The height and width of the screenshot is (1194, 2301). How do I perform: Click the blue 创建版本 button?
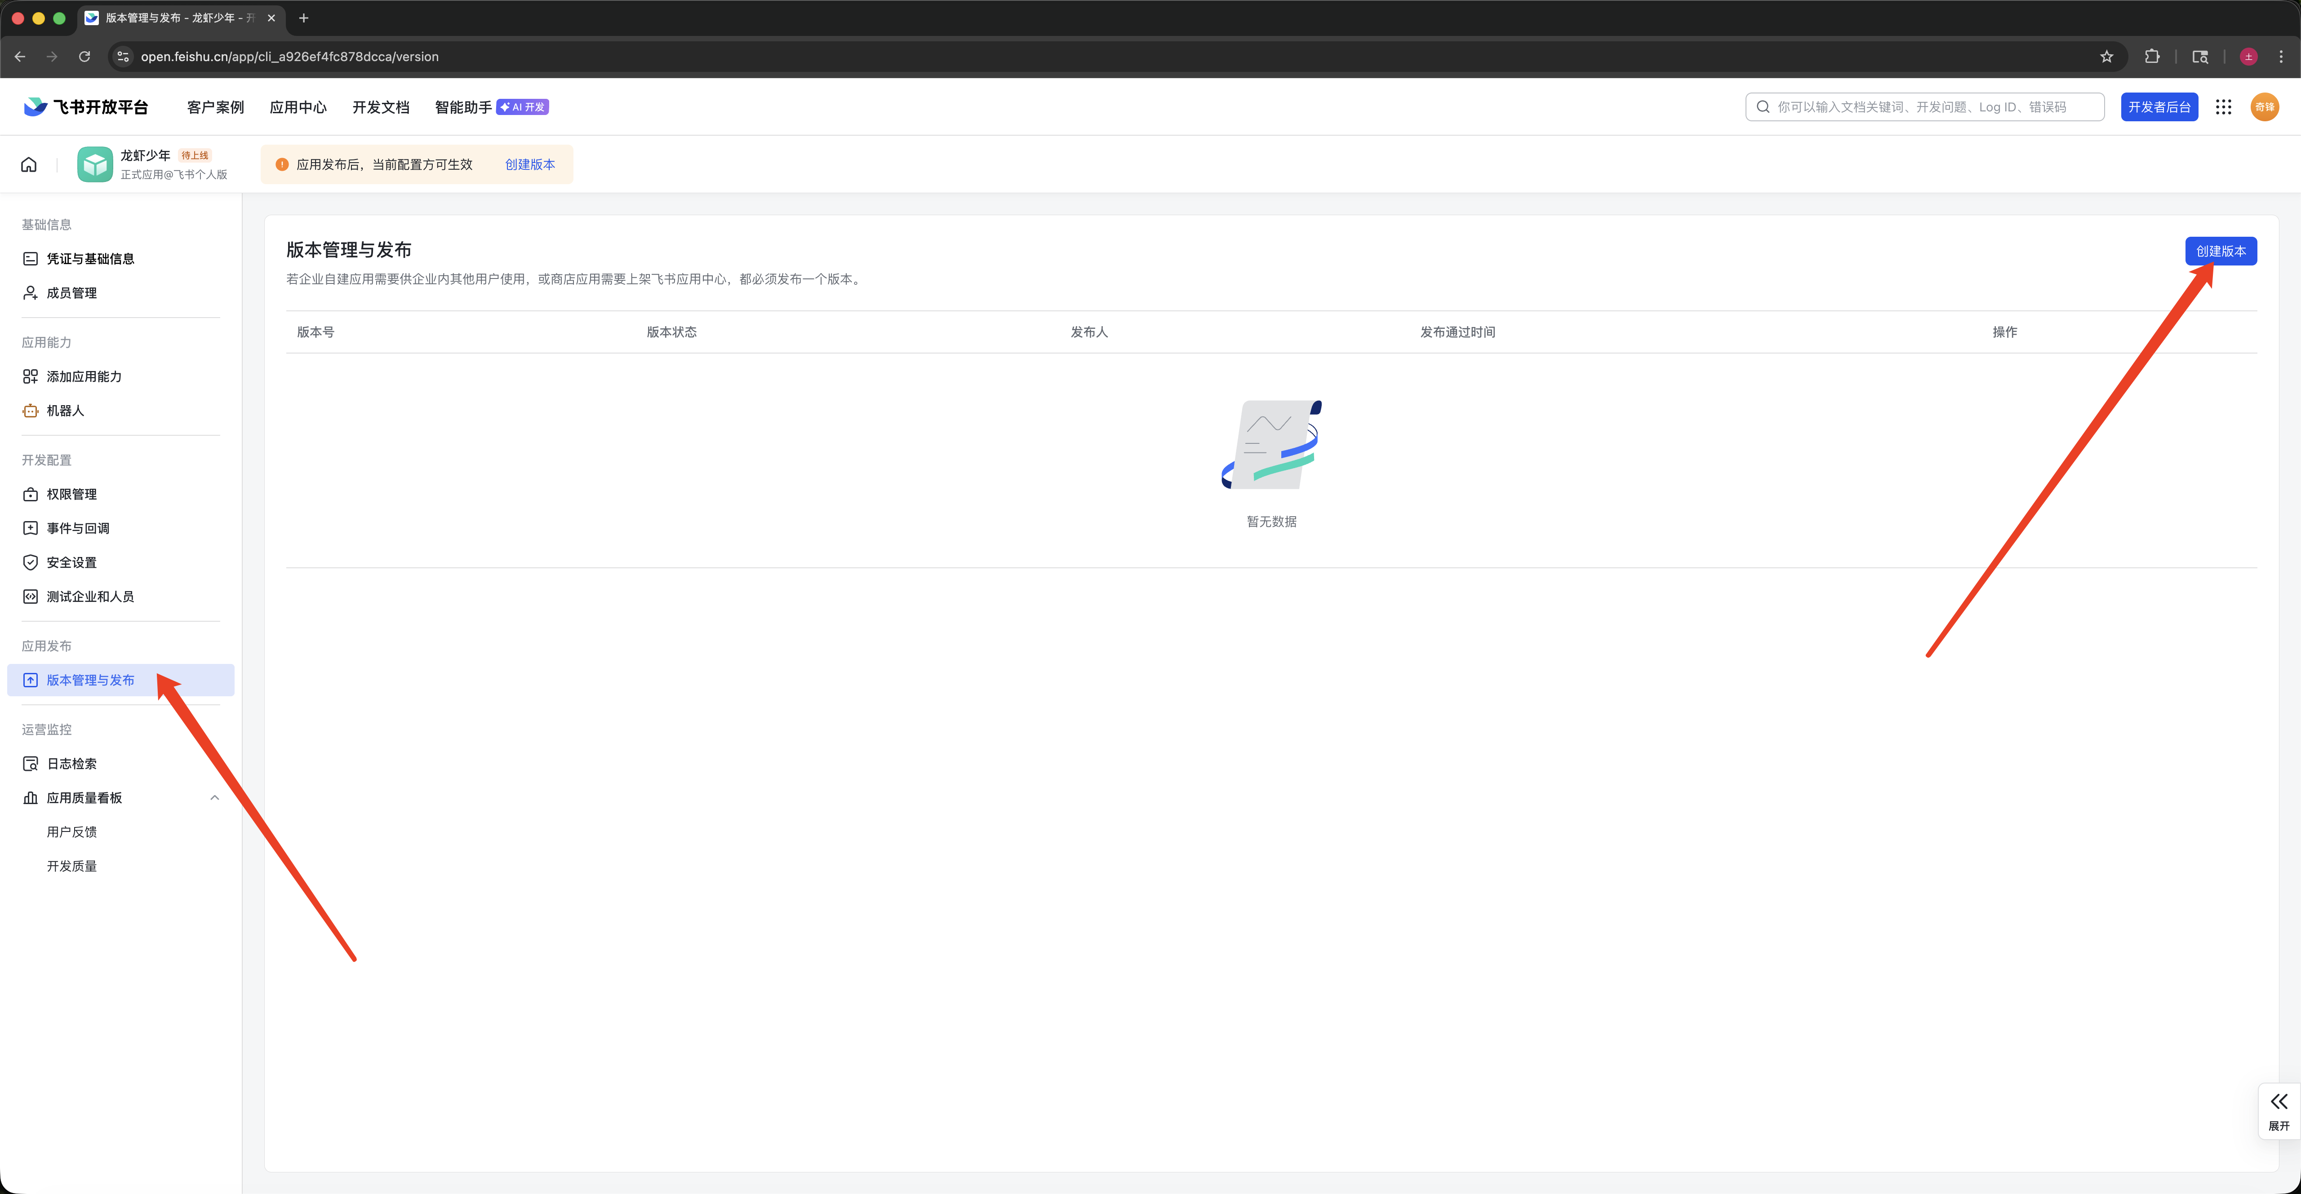click(2221, 251)
